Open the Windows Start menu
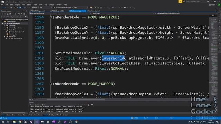221x124 pixels. (x=2, y=122)
